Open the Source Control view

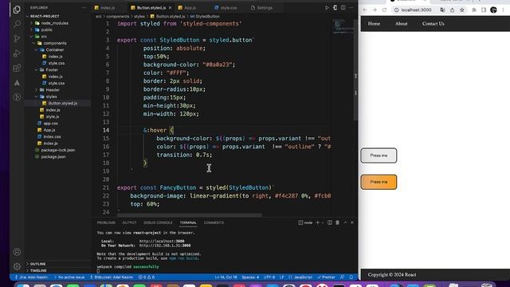point(17,39)
